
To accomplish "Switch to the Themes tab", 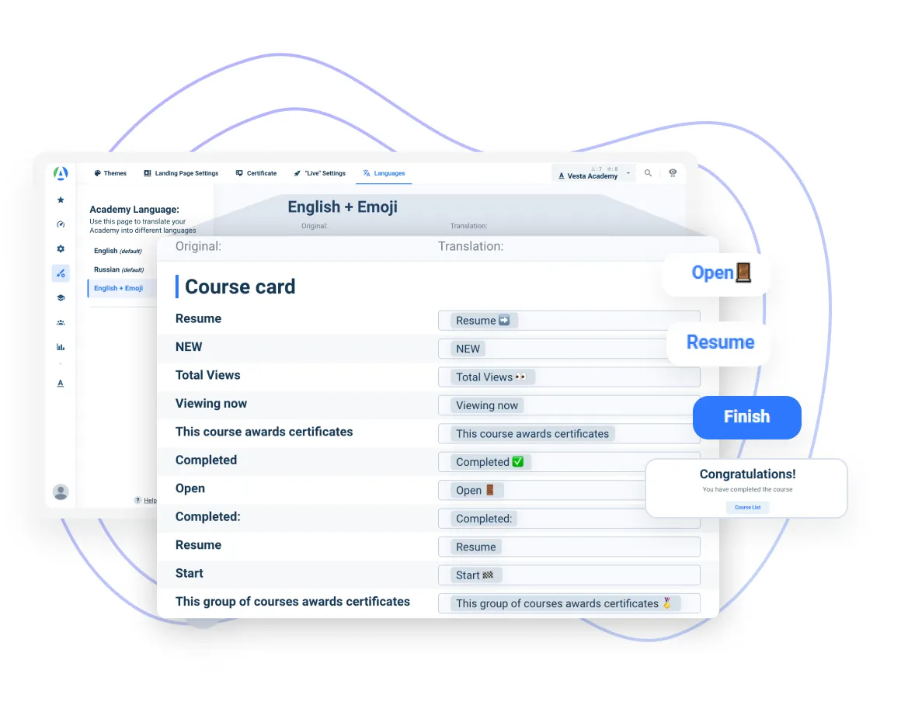I will point(110,173).
